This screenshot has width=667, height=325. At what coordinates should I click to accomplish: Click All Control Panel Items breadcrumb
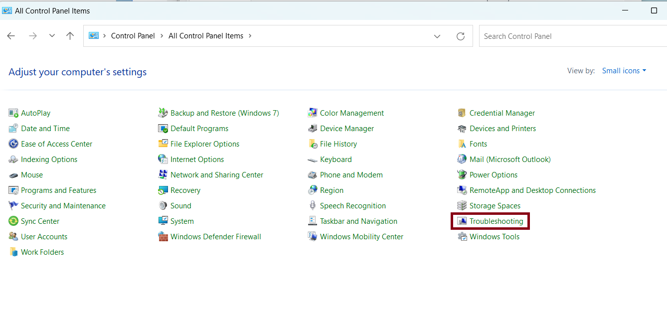(206, 36)
